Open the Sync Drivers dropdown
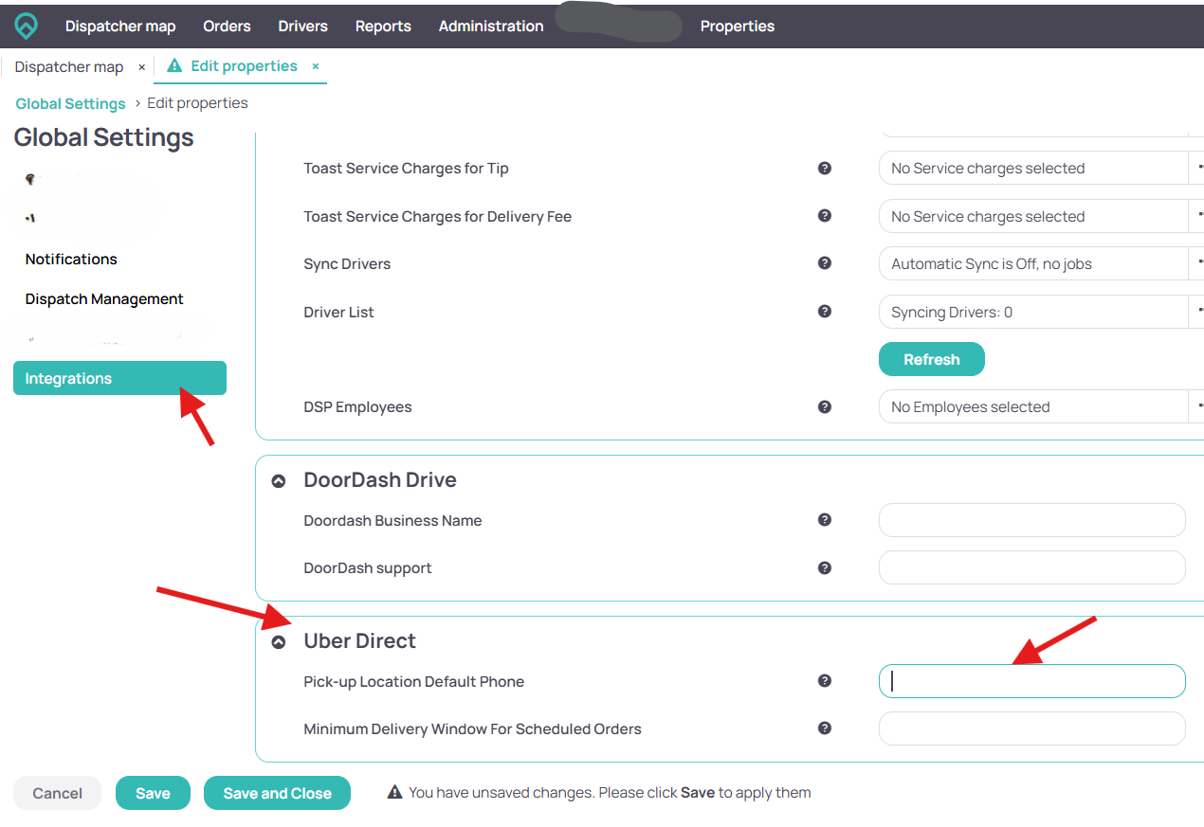 click(1041, 263)
